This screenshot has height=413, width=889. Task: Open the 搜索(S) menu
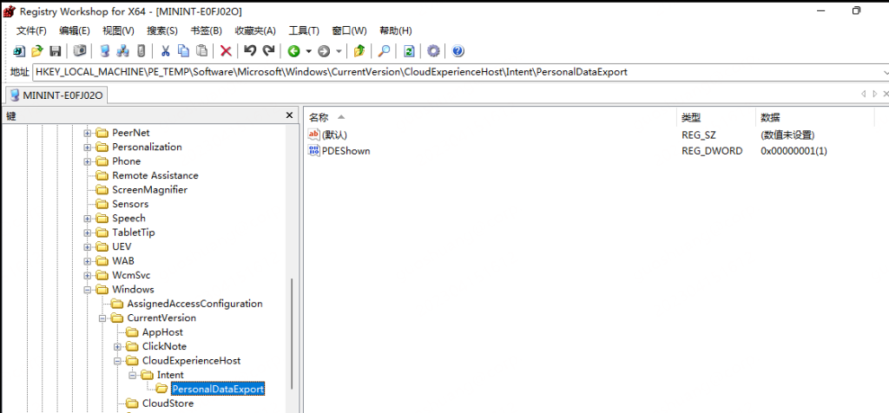tap(161, 30)
